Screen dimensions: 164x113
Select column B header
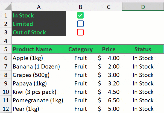pyautogui.click(x=80, y=7)
